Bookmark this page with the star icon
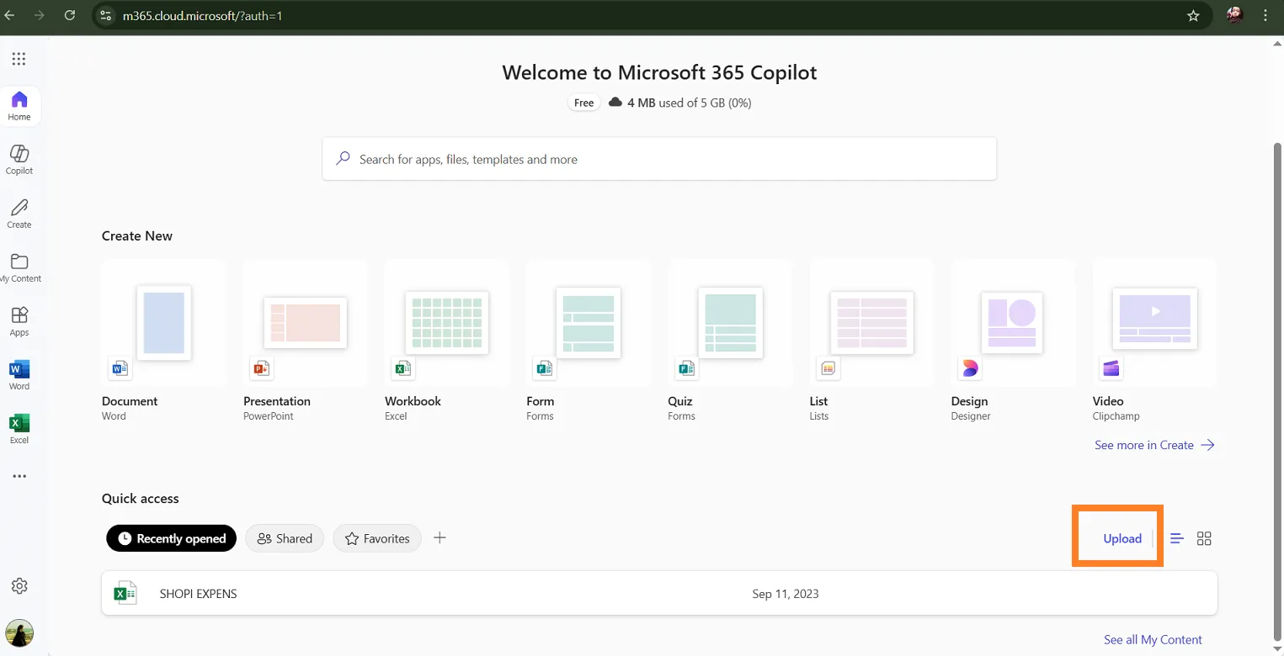1284x656 pixels. (1193, 15)
